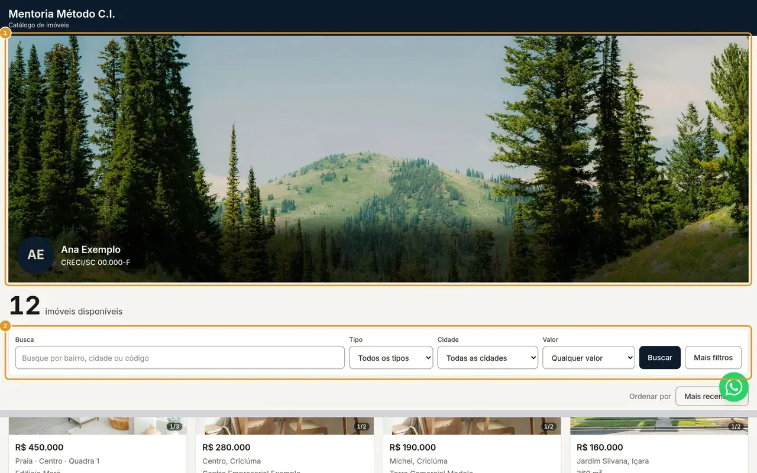This screenshot has width=757, height=473.
Task: Click the forest hero banner image
Action: click(378, 159)
